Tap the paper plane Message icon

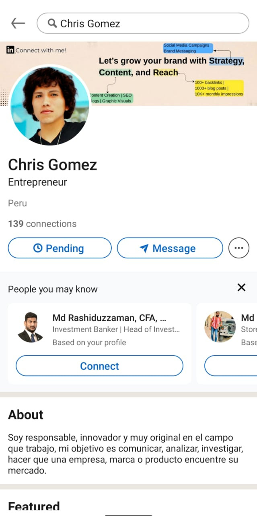point(144,248)
